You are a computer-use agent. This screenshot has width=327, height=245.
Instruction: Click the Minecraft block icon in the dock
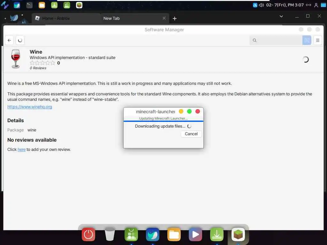(238, 234)
